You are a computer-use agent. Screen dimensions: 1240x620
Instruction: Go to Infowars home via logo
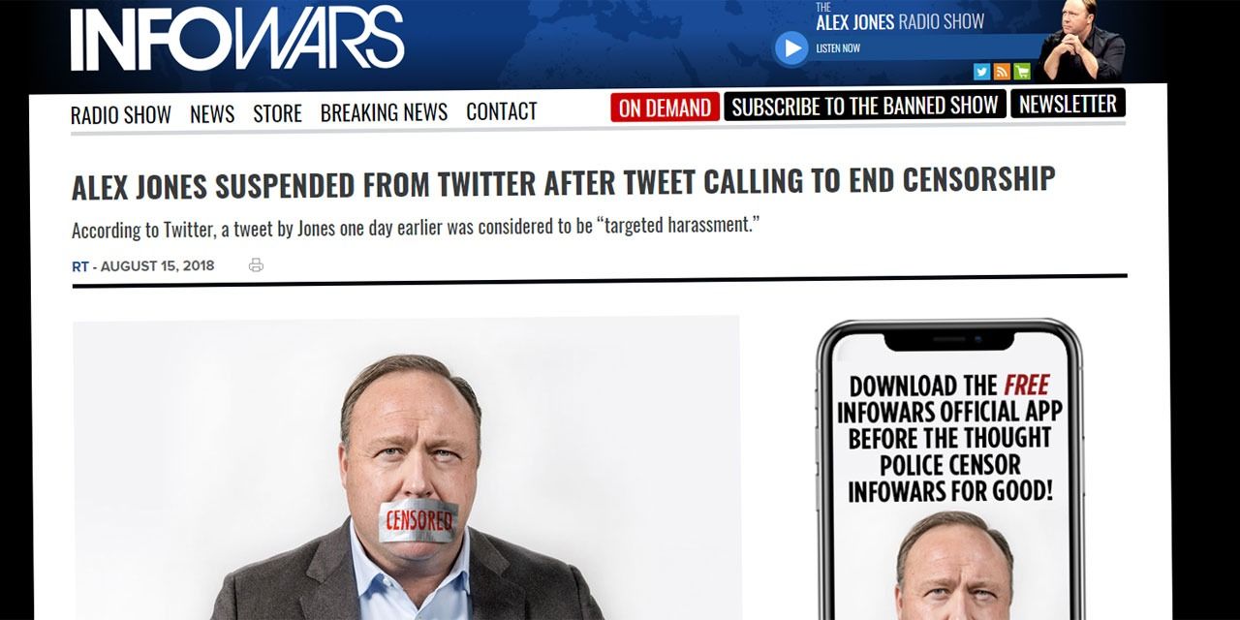pos(237,38)
